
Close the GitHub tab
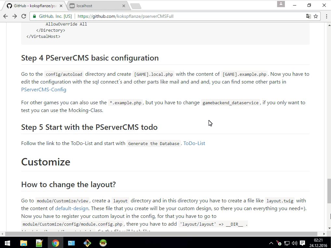click(61, 6)
